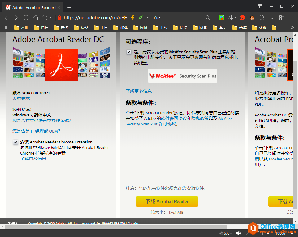Click the red Acrobat Reader logo image
The height and width of the screenshot is (237, 298).
tap(61, 65)
